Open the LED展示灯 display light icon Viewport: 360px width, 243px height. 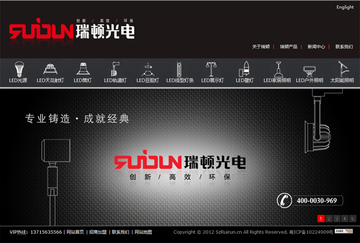[212, 69]
